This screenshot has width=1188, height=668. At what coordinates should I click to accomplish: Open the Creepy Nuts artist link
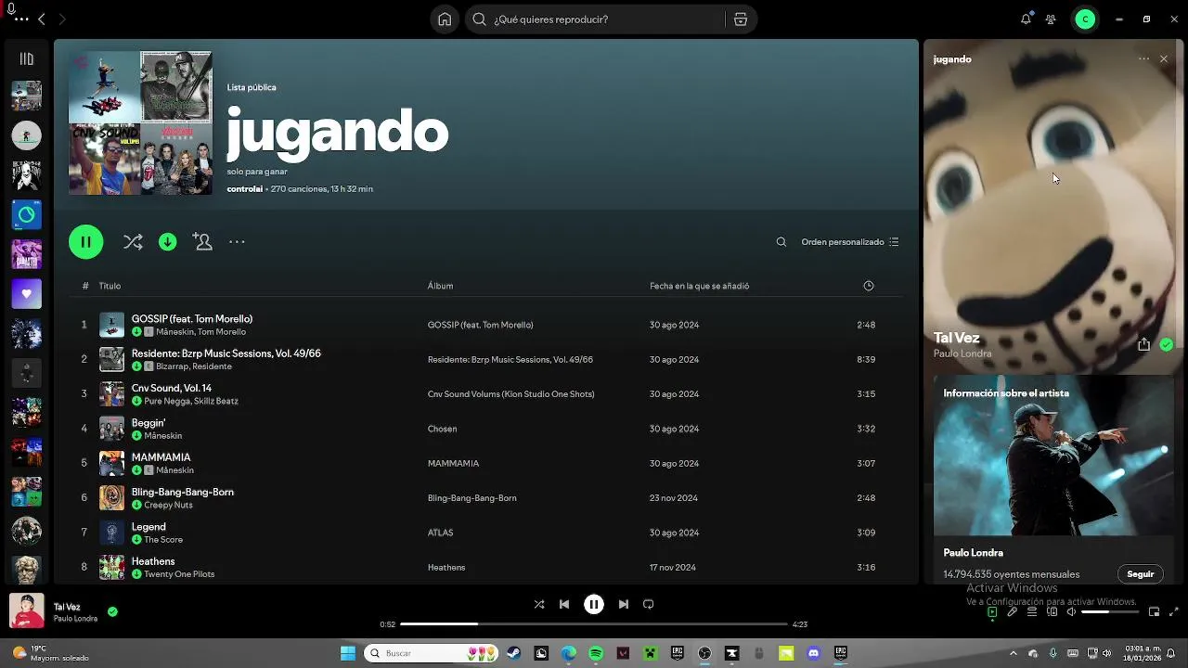tap(168, 505)
